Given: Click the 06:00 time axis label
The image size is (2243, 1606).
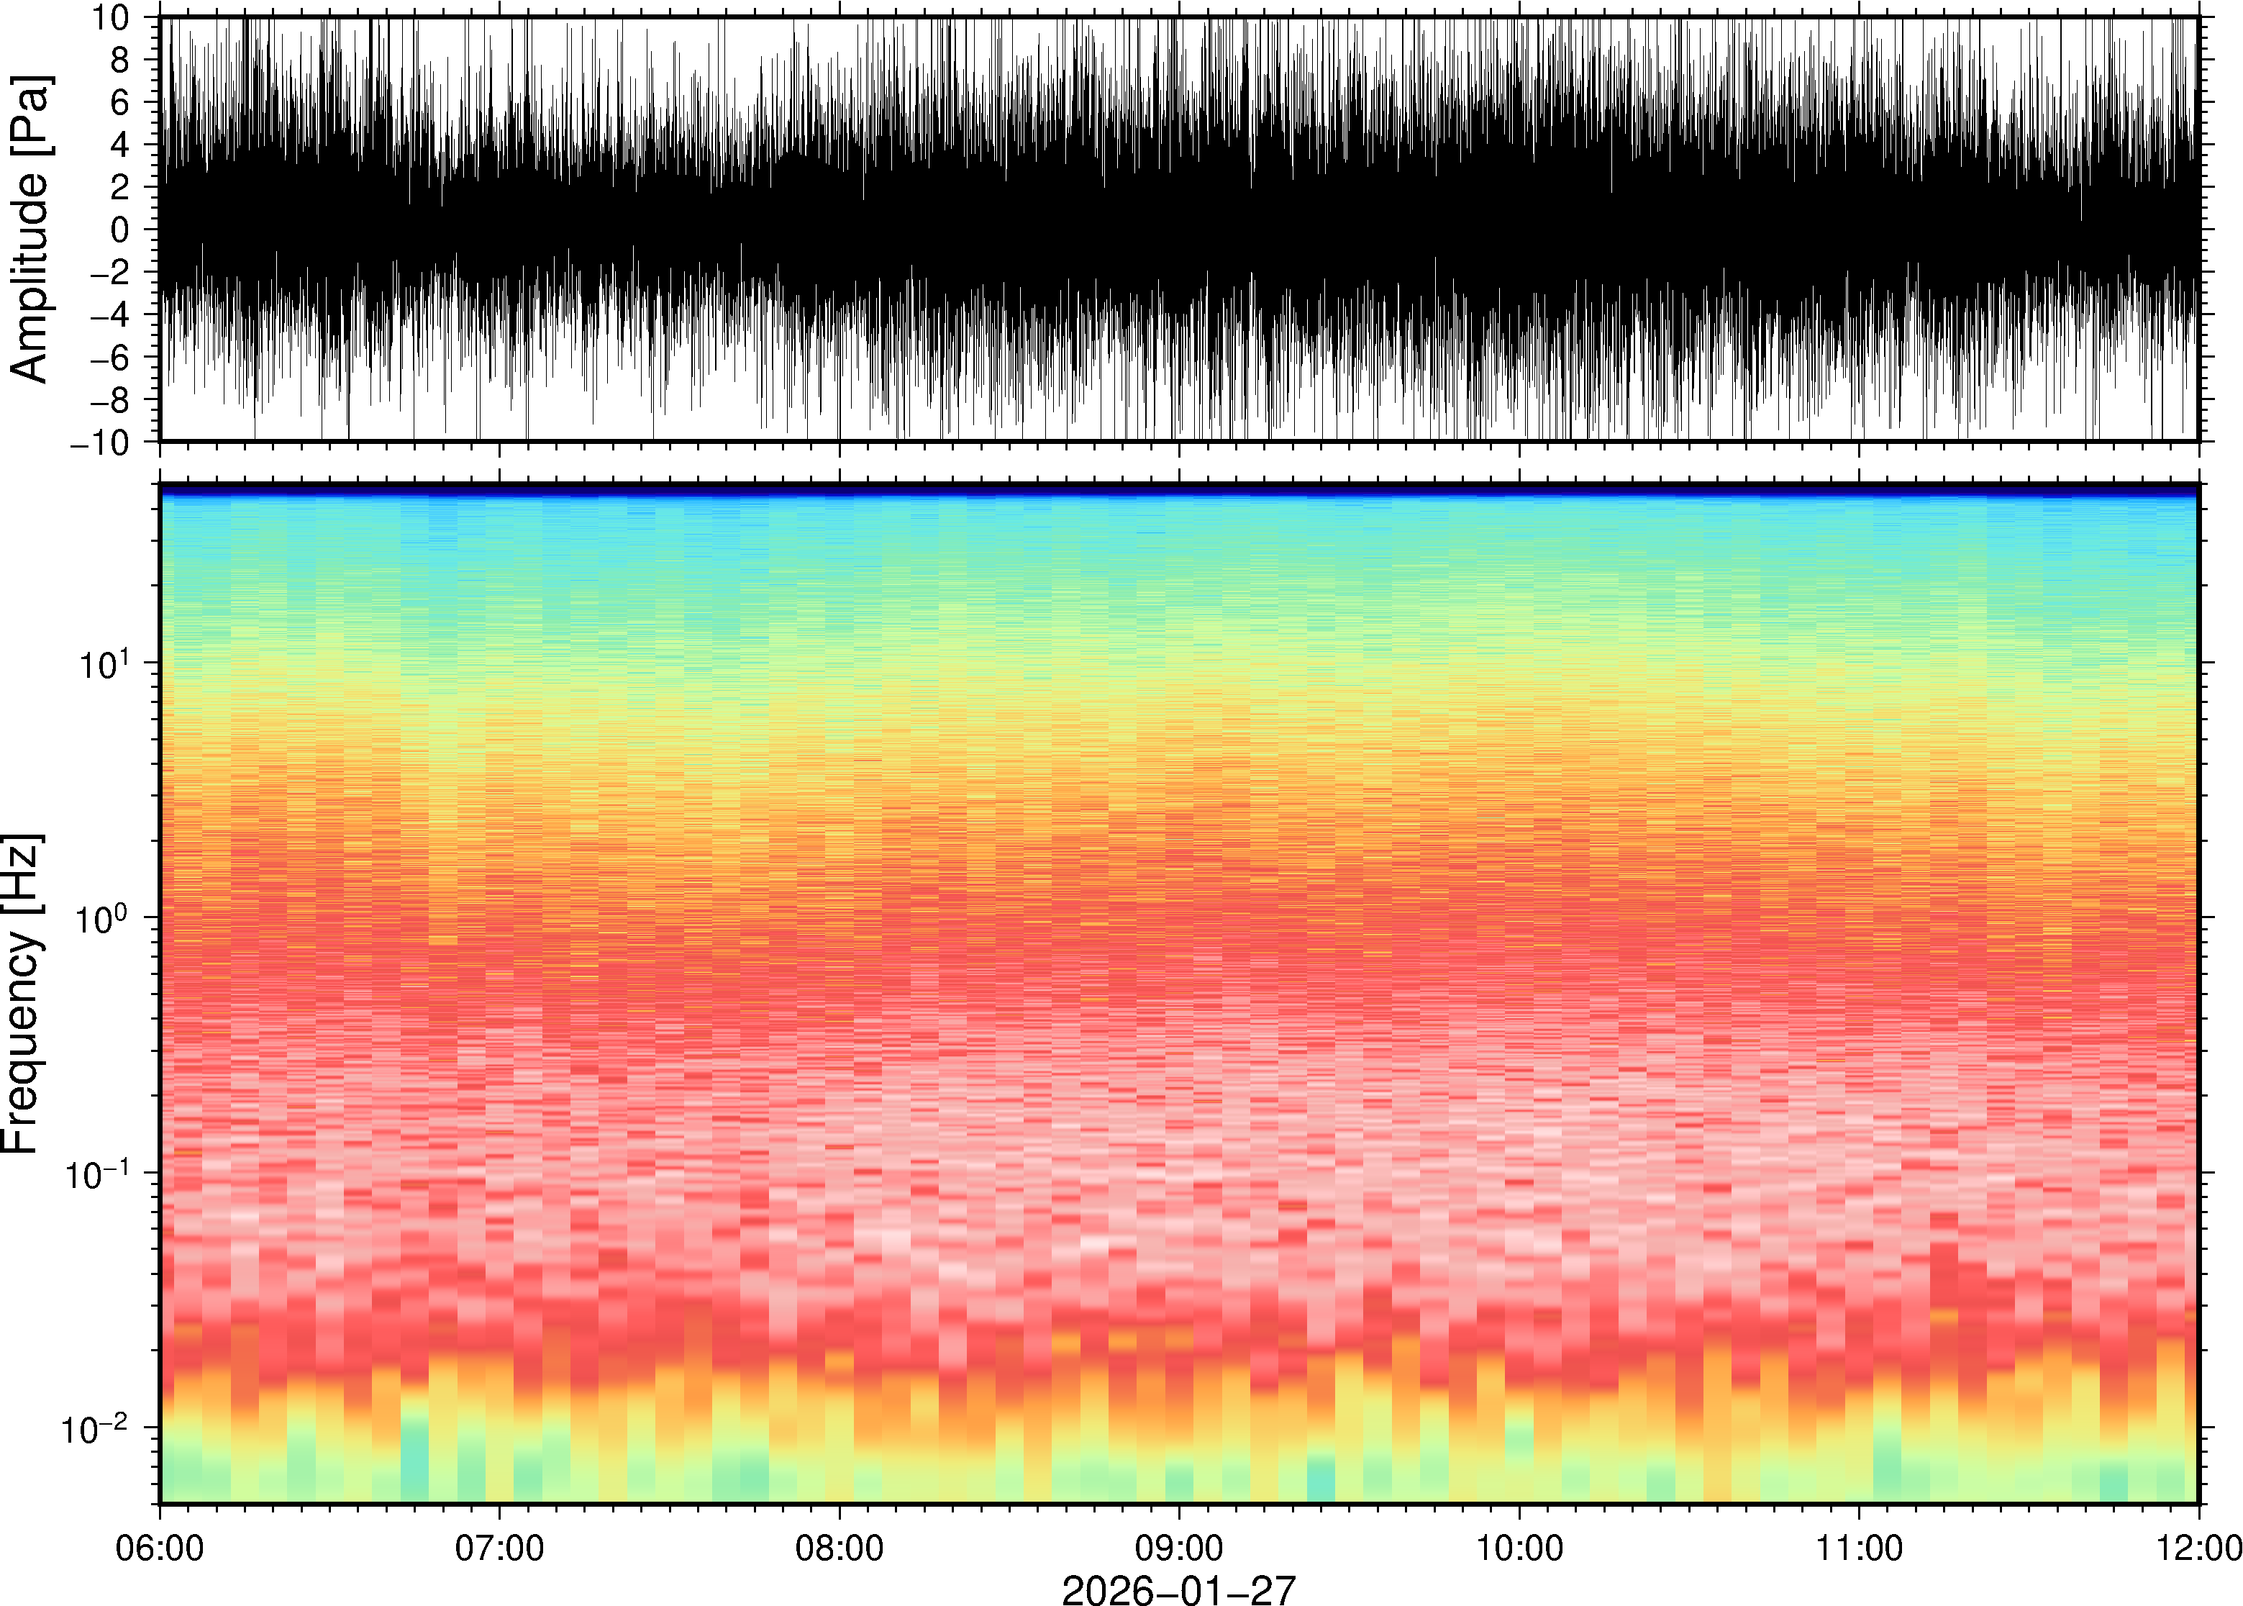Looking at the screenshot, I should click(160, 1548).
